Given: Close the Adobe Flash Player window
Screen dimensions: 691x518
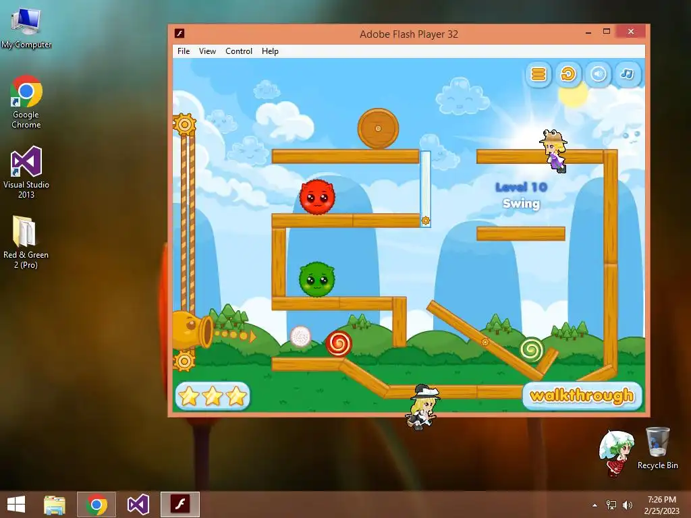Looking at the screenshot, I should pyautogui.click(x=631, y=32).
